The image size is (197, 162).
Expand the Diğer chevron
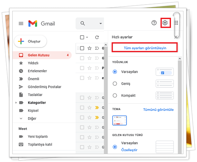click(21, 119)
